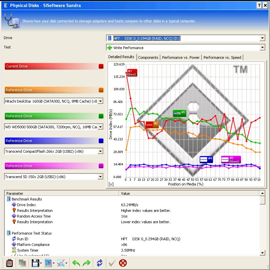
Task: Click the blue Reference Drive color swatch
Action: pos(101,141)
